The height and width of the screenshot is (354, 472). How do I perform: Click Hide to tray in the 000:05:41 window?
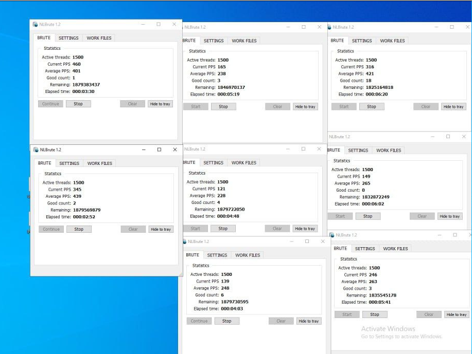coord(457,314)
